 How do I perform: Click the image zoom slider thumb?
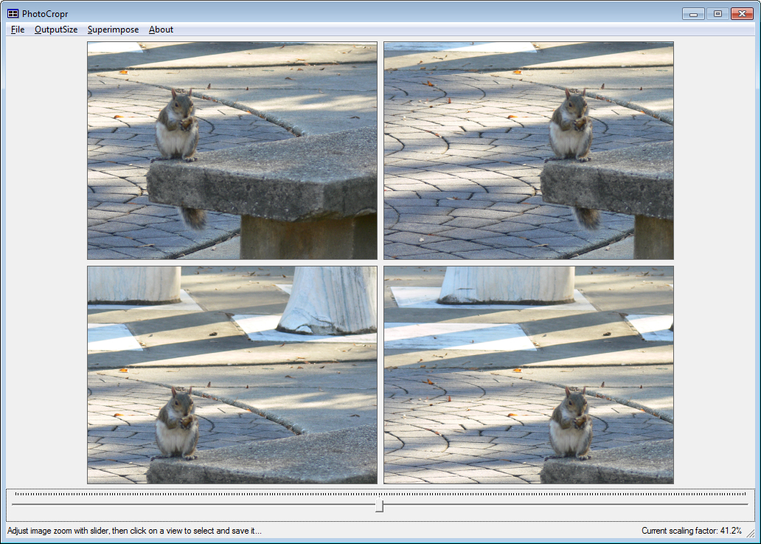coord(379,505)
